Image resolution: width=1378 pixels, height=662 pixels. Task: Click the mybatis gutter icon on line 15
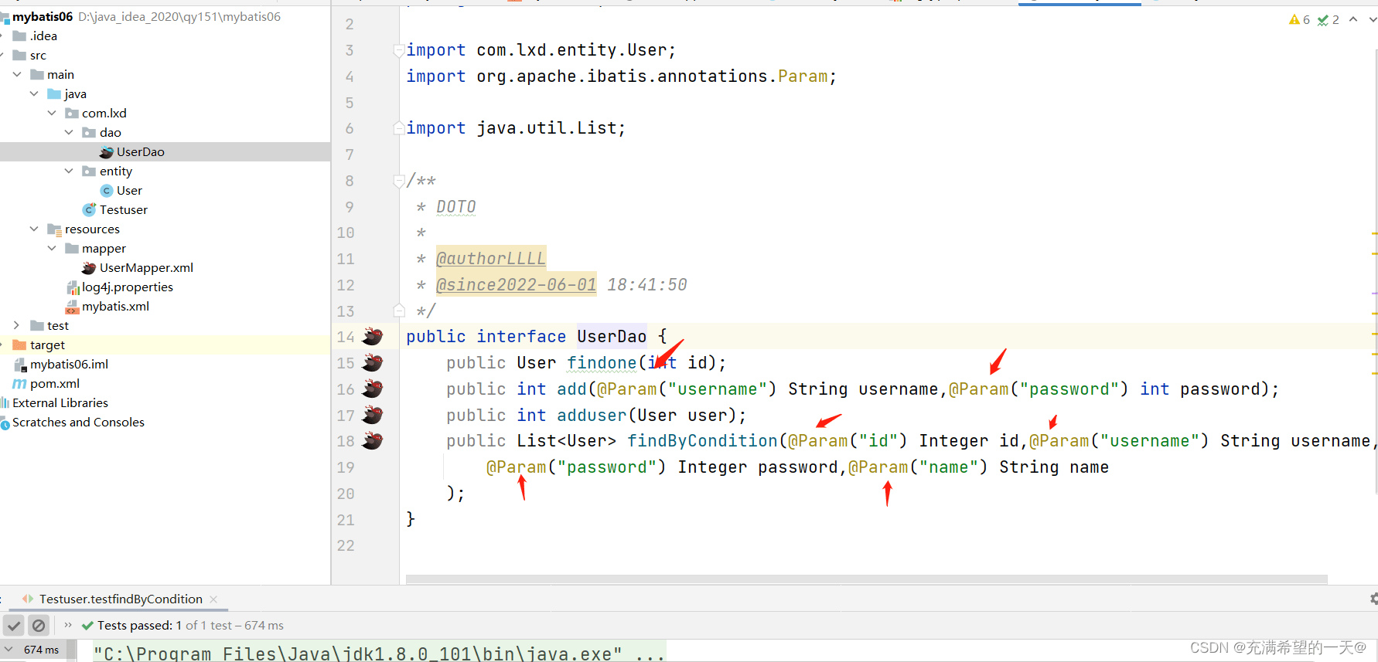click(373, 362)
